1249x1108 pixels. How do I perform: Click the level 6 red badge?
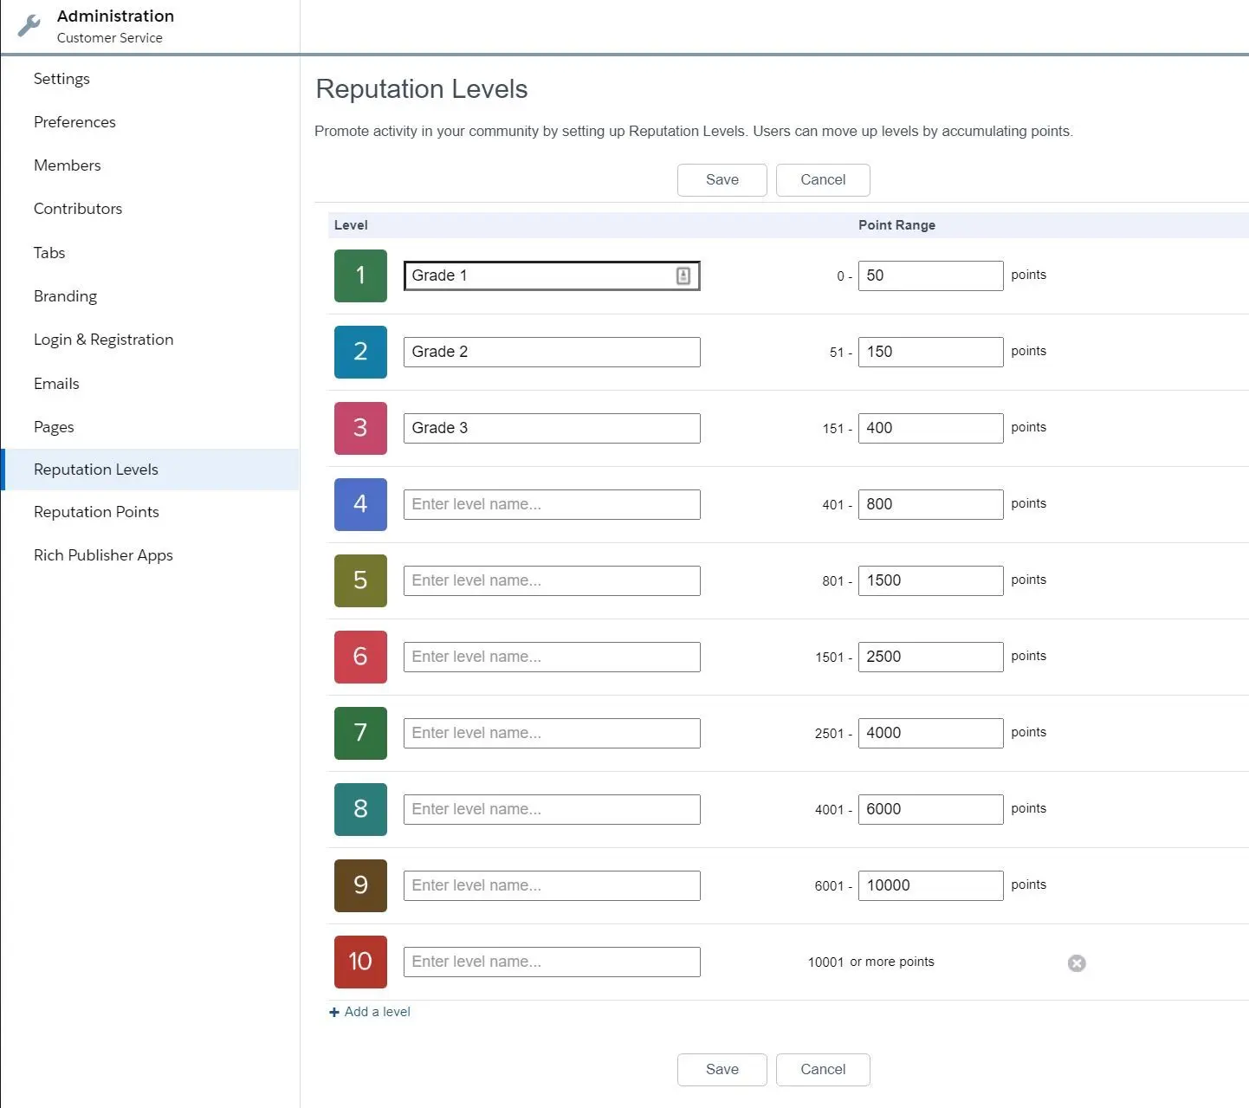(x=360, y=657)
